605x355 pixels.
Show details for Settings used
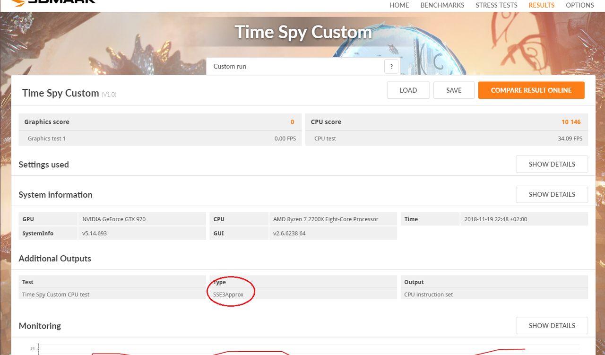[x=552, y=165]
